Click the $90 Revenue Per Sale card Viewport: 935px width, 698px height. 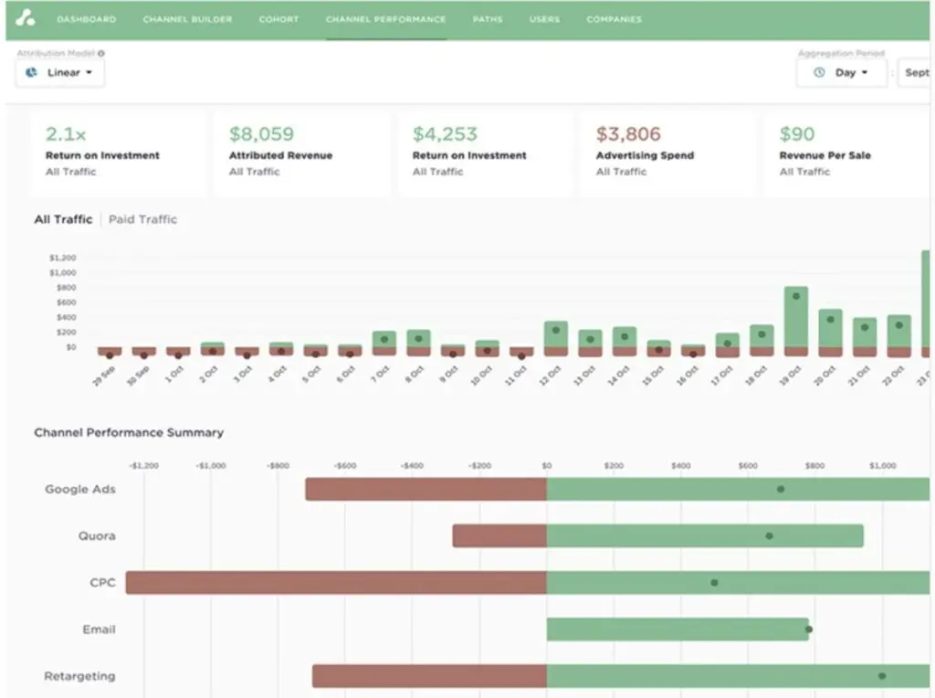point(846,153)
